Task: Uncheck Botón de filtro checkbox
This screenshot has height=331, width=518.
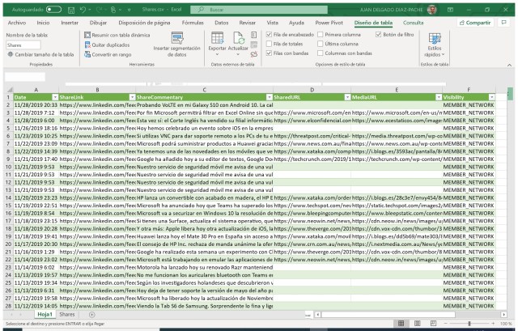Action: tap(380, 36)
